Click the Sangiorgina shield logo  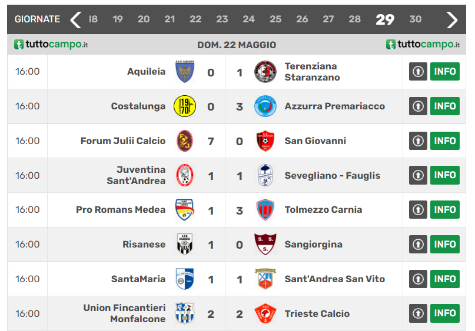tap(265, 245)
